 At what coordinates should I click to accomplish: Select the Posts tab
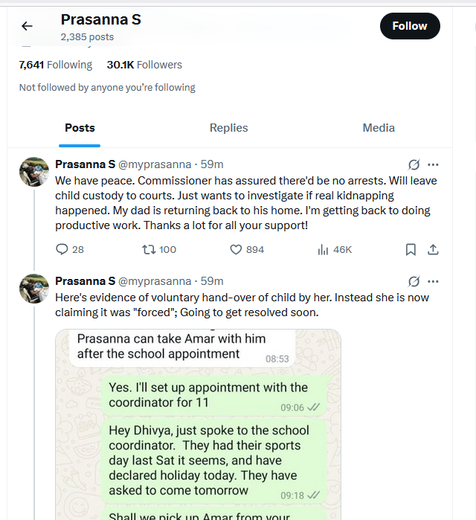[x=80, y=128]
